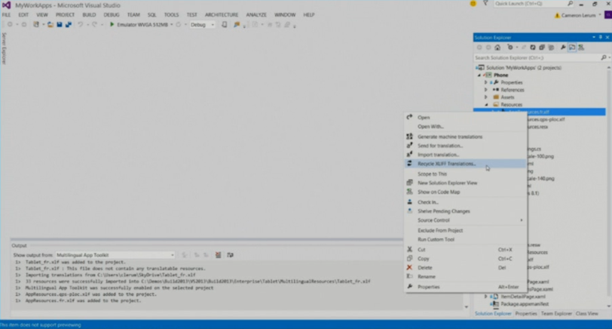Click Clear All icon in Output pane
Image resolution: width=612 pixels, height=329 pixels.
[218, 255]
